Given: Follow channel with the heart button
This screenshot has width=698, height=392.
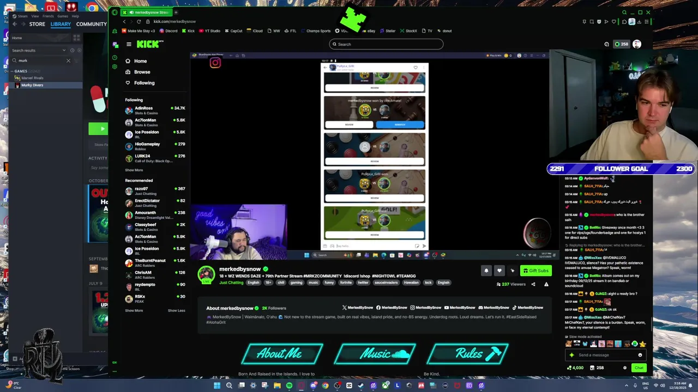Looking at the screenshot, I should click(x=499, y=271).
